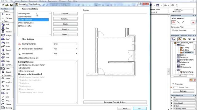
Task: Enable Solid Cut Fill checkbox
Action: [x=20, y=68]
